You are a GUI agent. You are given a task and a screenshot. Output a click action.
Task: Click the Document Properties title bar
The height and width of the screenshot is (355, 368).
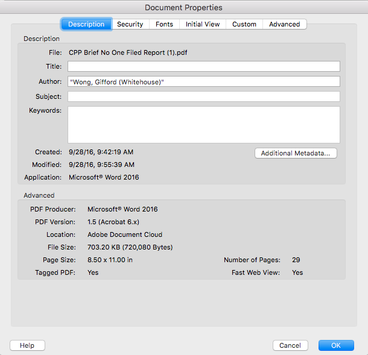pos(183,8)
